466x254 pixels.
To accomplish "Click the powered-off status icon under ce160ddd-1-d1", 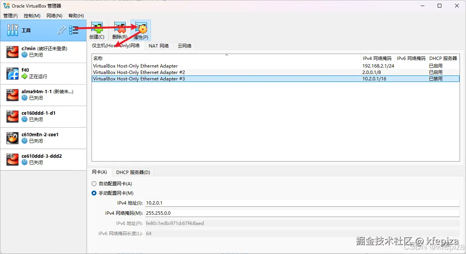I will pos(25,119).
